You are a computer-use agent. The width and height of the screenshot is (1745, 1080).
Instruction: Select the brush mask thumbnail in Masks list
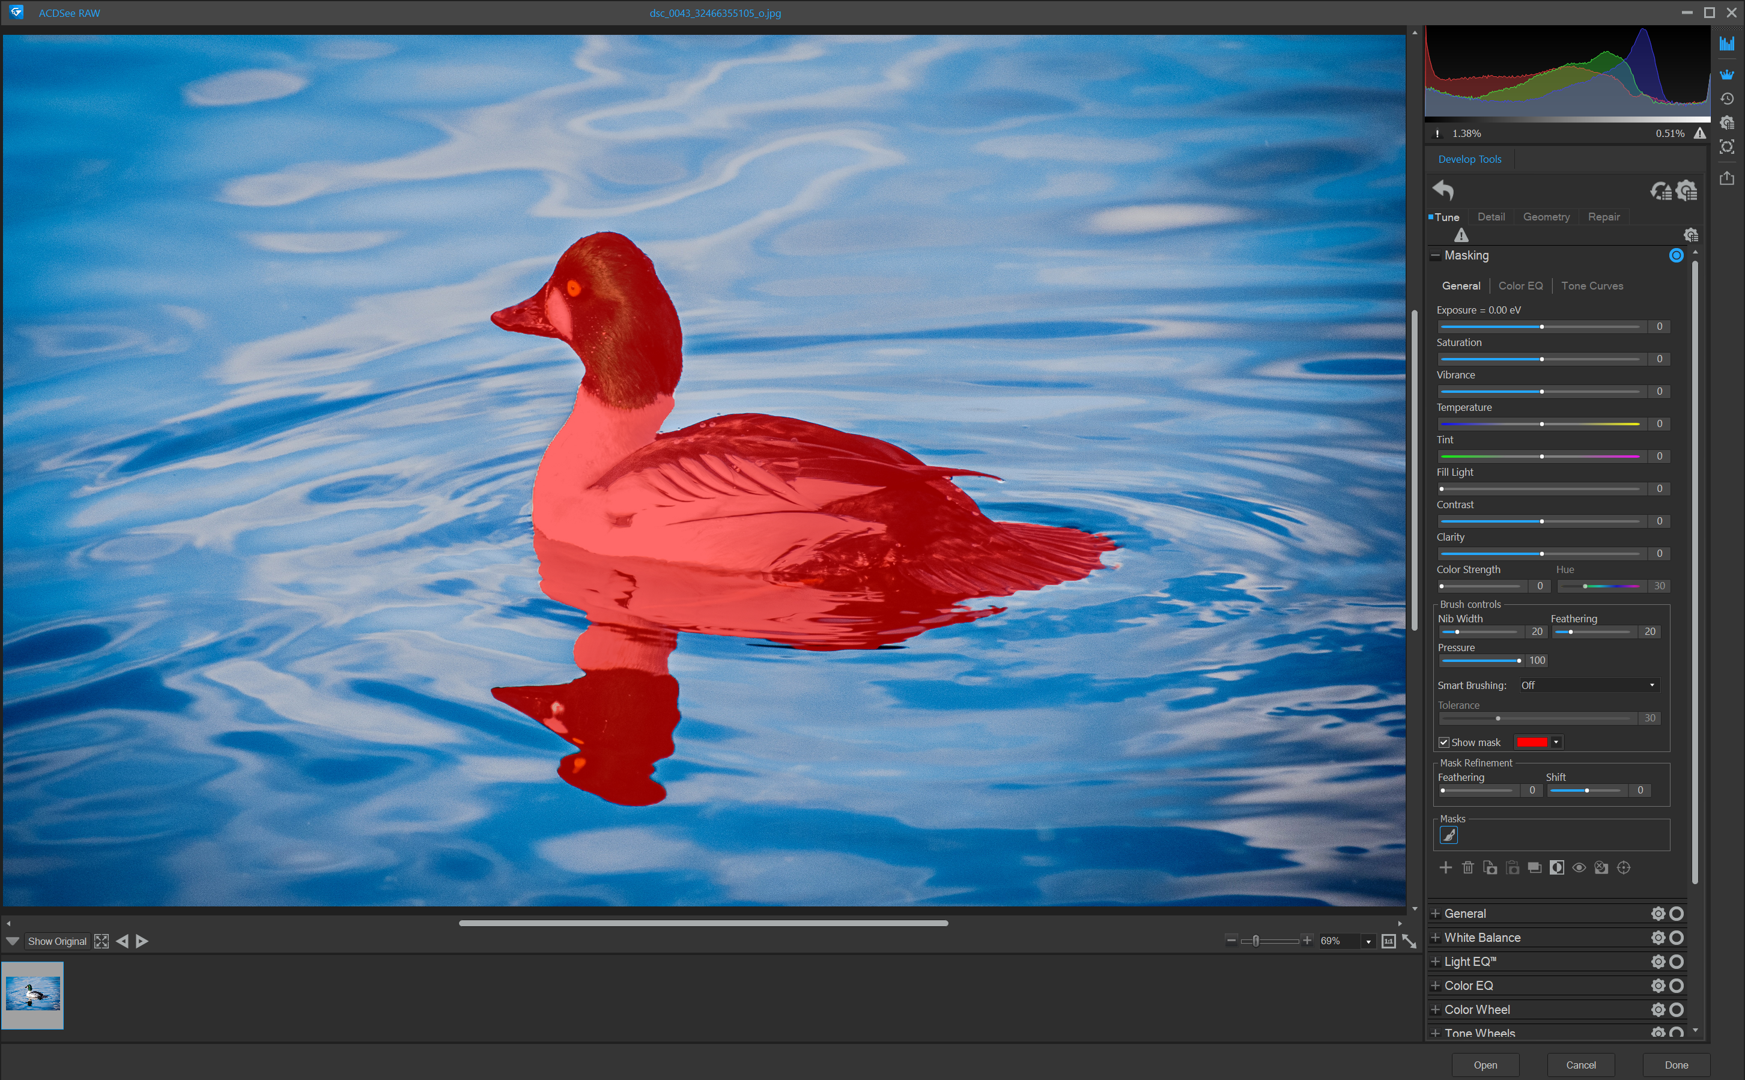(x=1449, y=834)
